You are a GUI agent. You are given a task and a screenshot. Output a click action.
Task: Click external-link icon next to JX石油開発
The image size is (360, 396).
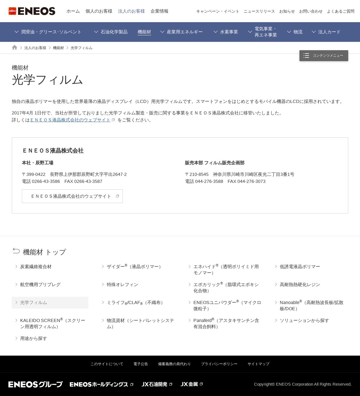click(x=171, y=384)
